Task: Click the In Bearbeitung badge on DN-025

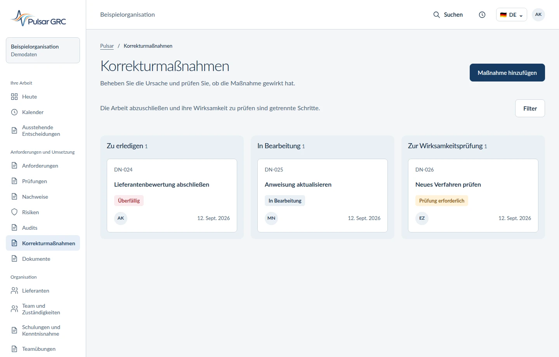Action: tap(285, 201)
